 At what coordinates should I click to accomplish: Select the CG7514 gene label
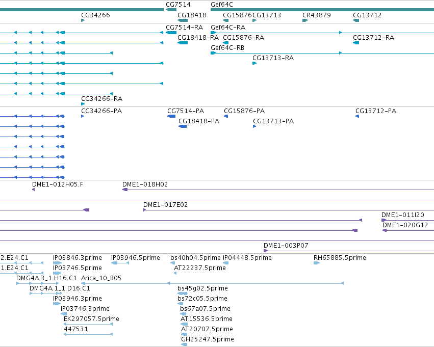[178, 5]
